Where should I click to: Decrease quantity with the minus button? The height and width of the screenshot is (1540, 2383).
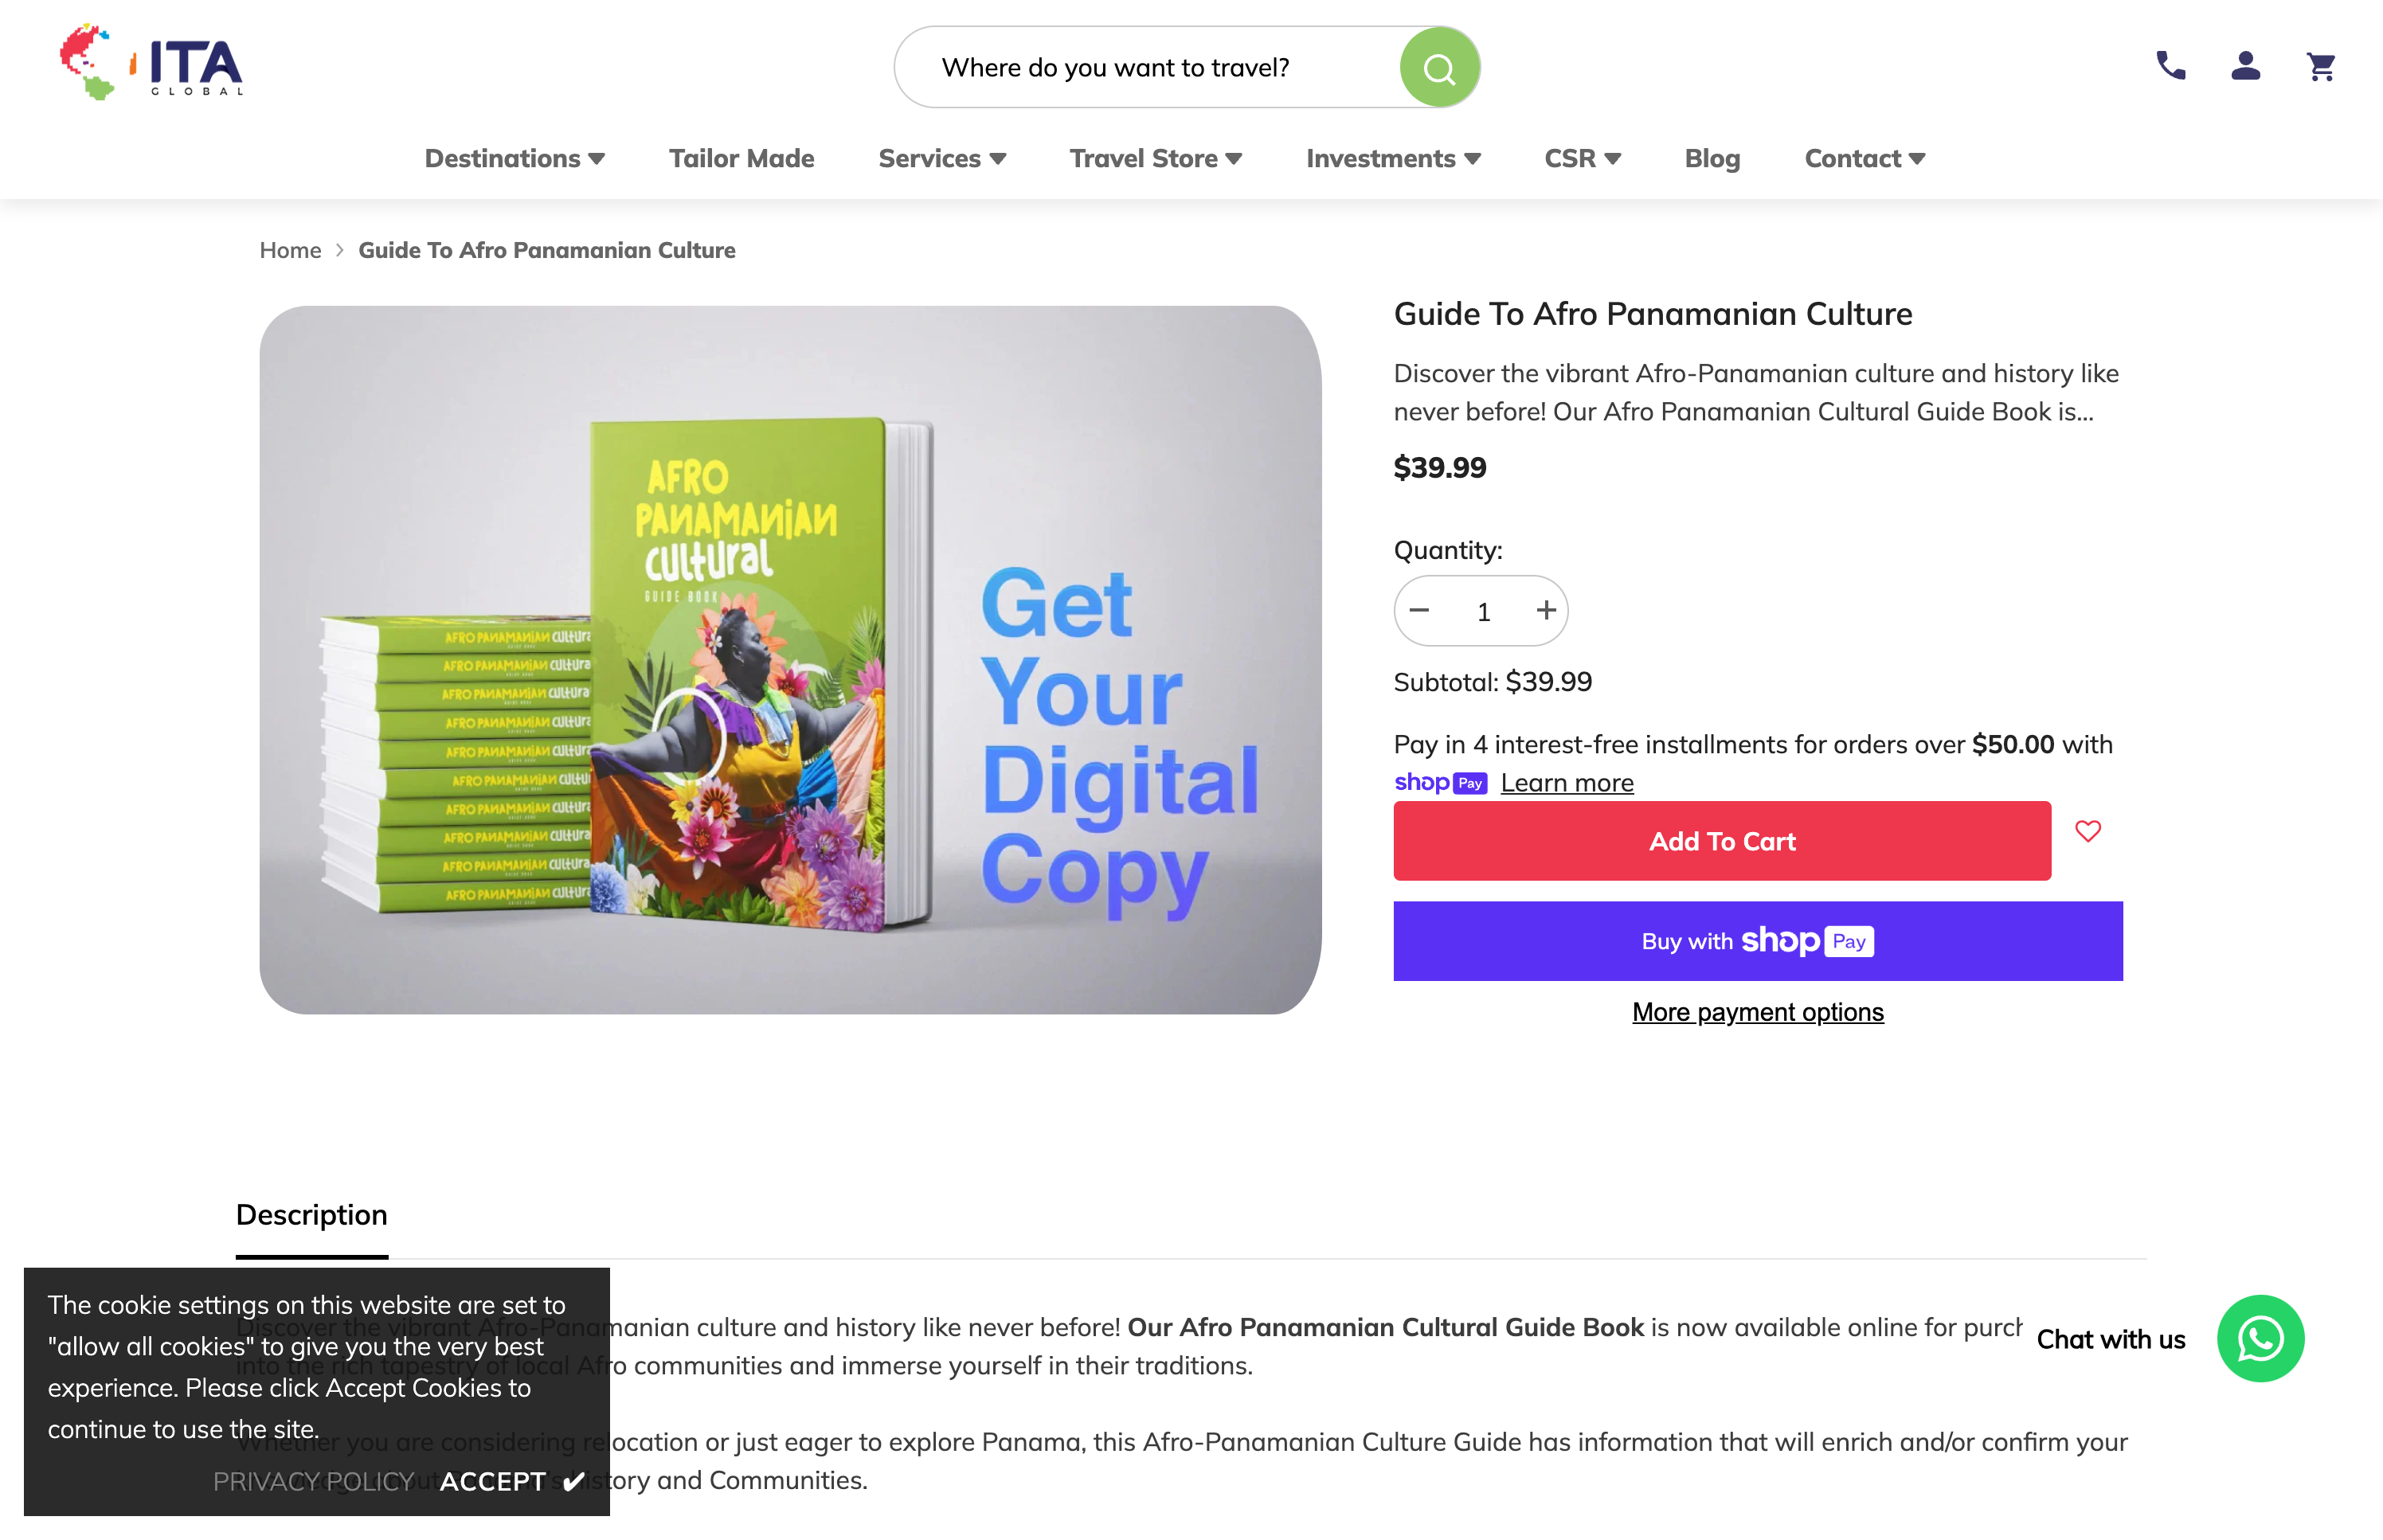[x=1418, y=610]
